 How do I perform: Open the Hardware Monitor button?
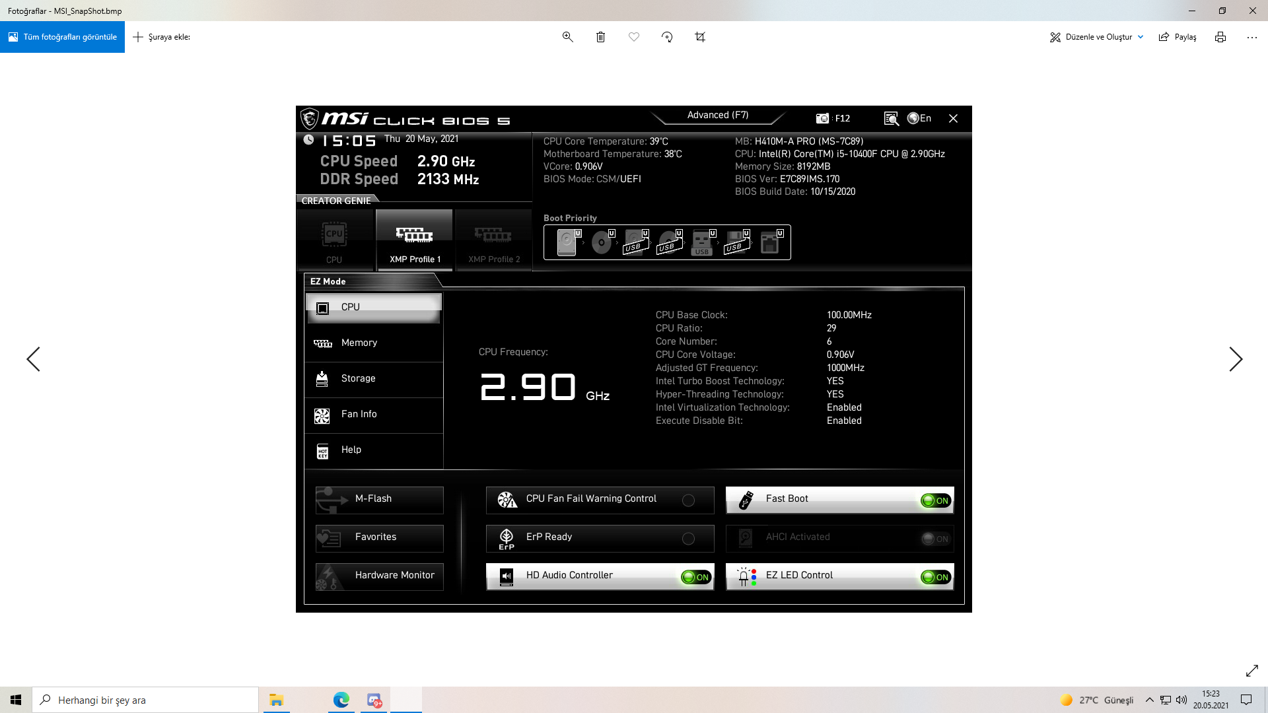380,576
